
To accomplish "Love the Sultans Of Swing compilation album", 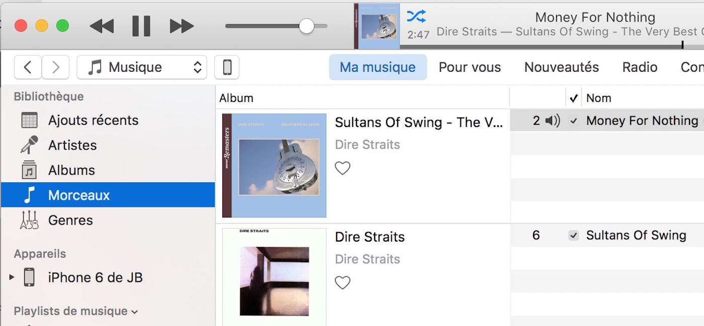I will [x=342, y=168].
